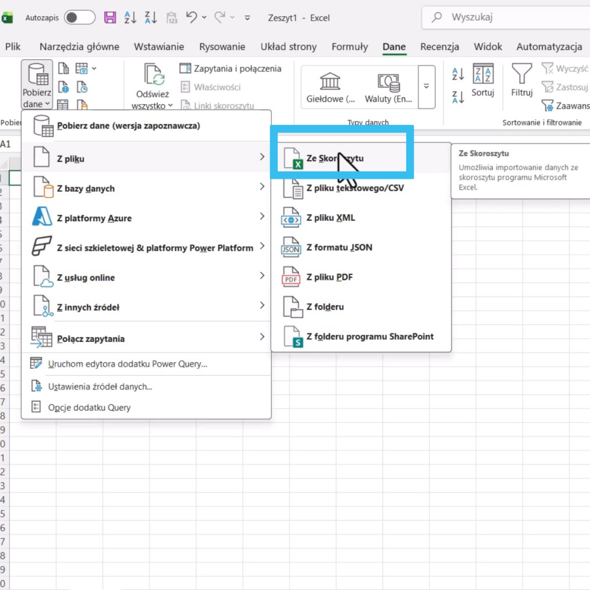Switch to the Wstawianie ribbon tab
This screenshot has width=590, height=590.
coord(159,47)
